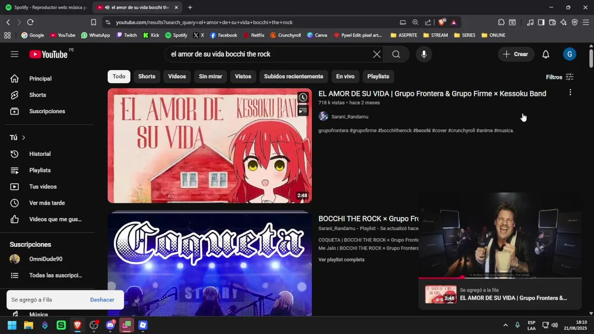The height and width of the screenshot is (334, 594).
Task: Show hidden system tray icons
Action: (505, 325)
